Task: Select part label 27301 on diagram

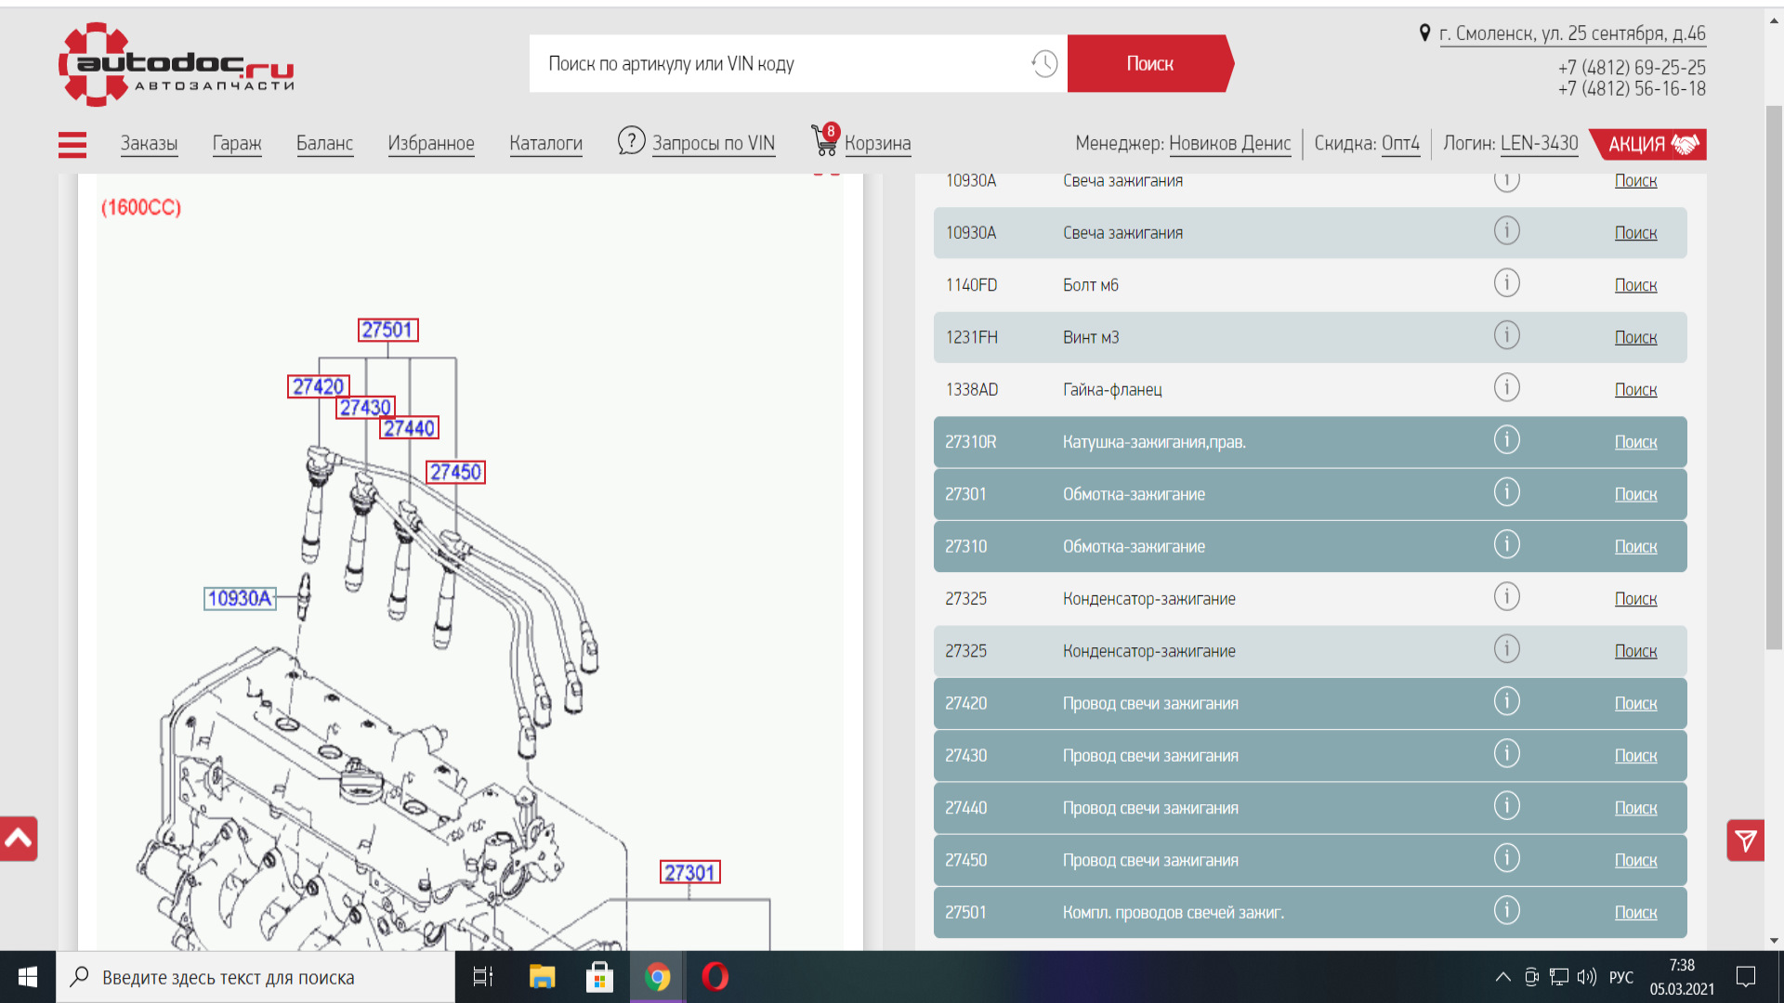Action: click(x=689, y=873)
